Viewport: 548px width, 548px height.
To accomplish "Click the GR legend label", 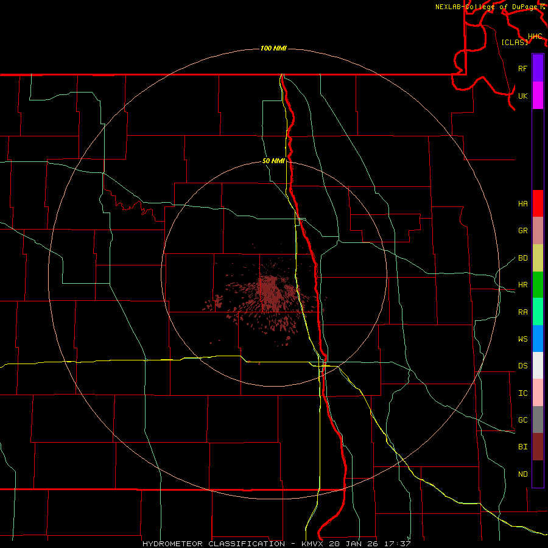I will pos(522,231).
